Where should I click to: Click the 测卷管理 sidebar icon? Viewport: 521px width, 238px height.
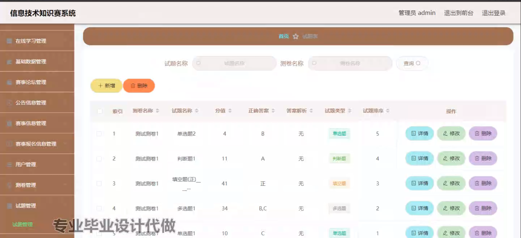click(x=9, y=185)
